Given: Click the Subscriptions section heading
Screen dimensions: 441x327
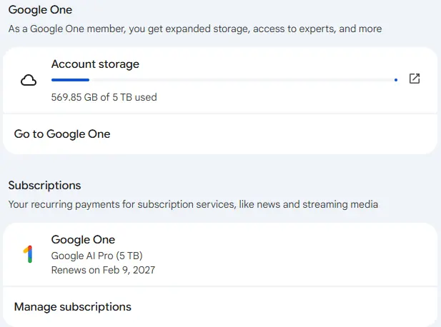Looking at the screenshot, I should pos(44,186).
